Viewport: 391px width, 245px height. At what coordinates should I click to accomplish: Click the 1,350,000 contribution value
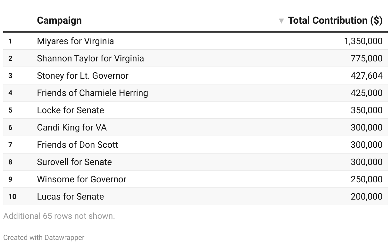(x=363, y=41)
